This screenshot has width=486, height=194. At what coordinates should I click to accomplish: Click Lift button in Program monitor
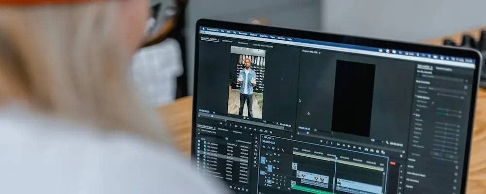pos(366,149)
